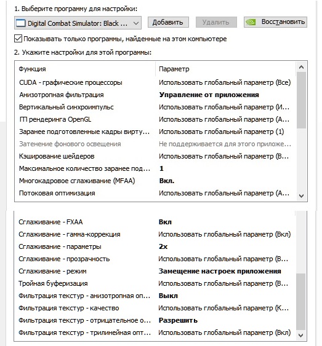
Task: Select 'Сглаживание - гамма-коррекция' row
Action: (x=155, y=234)
